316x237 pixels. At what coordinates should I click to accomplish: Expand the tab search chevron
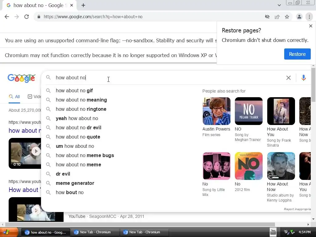coord(279,6)
